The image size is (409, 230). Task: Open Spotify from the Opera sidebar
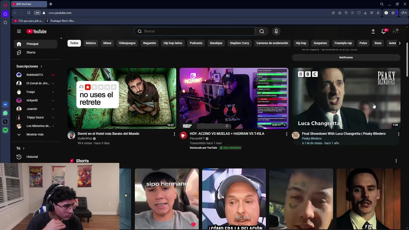5,130
